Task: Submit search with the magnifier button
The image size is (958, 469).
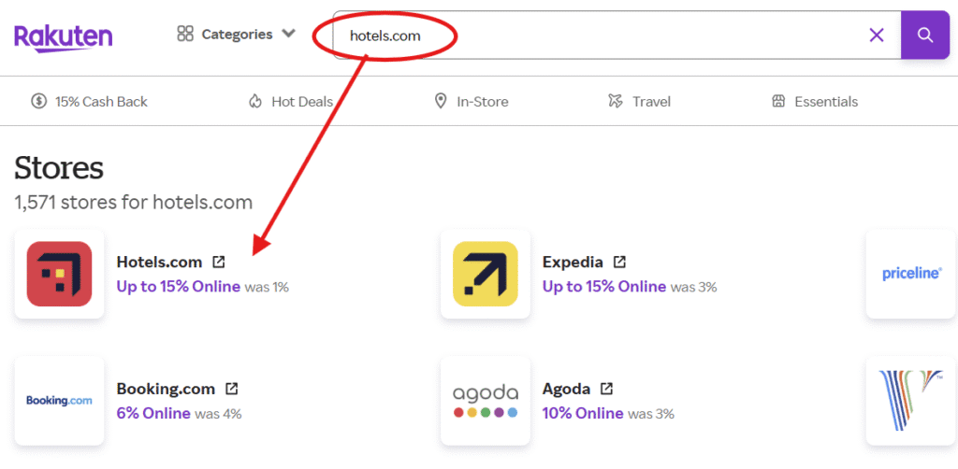Action: click(925, 36)
